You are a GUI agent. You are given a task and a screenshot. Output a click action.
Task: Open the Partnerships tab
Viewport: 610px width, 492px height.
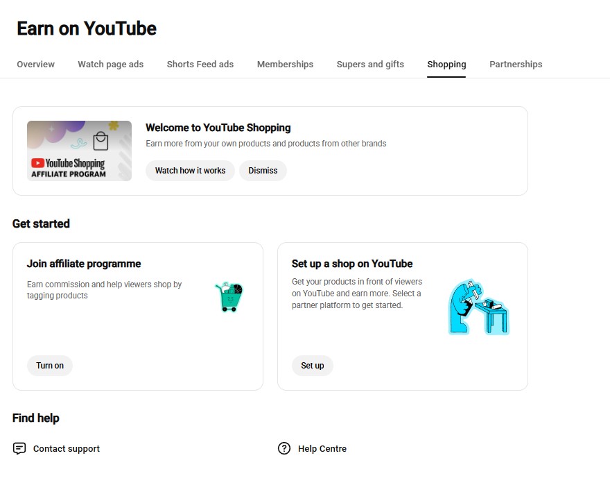click(516, 65)
